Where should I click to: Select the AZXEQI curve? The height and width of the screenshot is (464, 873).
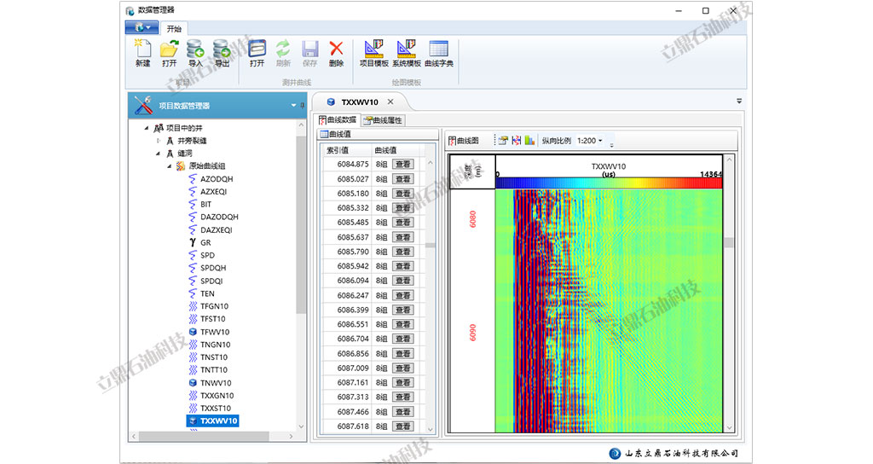214,192
